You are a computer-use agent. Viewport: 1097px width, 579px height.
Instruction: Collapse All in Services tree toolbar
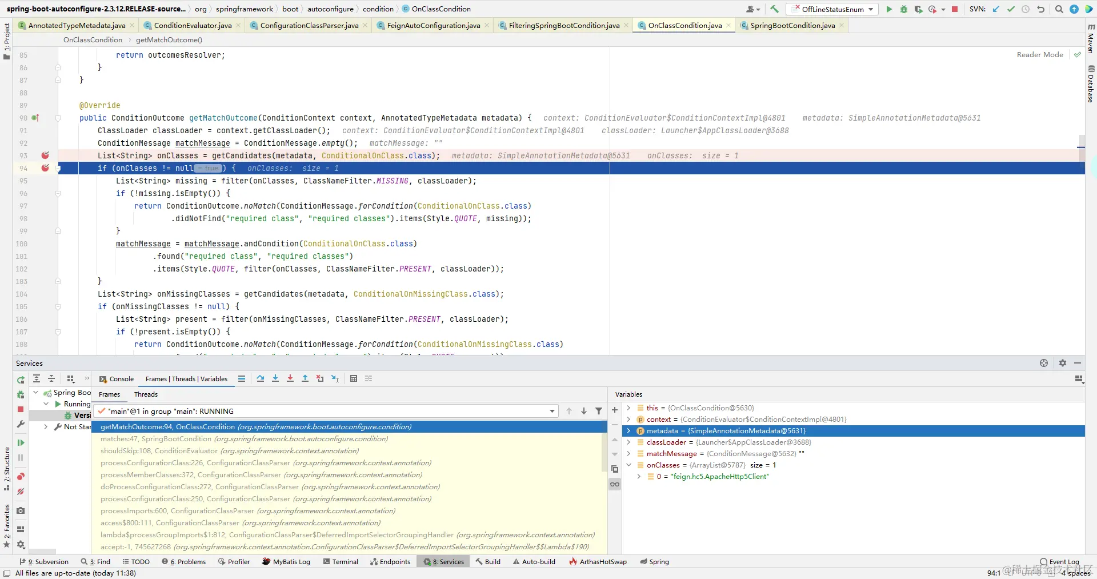(51, 378)
